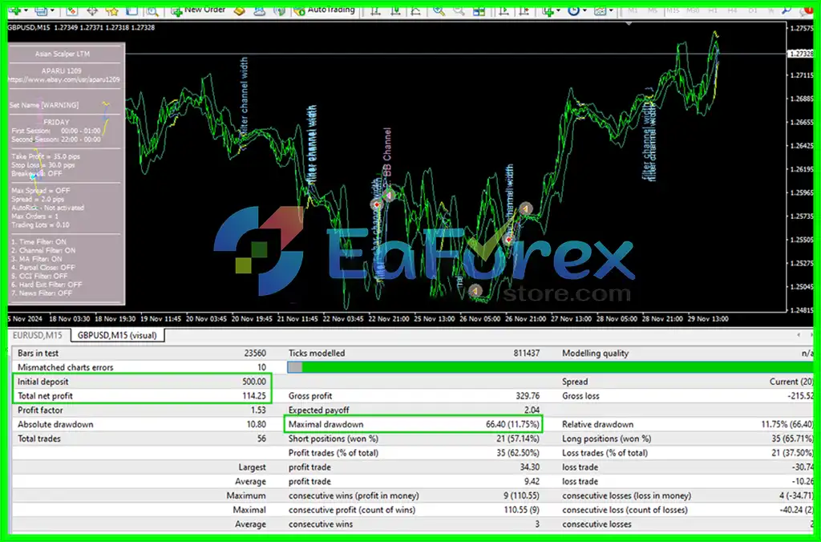
Task: Toggle chart Auto Scroll icon
Action: (x=504, y=10)
